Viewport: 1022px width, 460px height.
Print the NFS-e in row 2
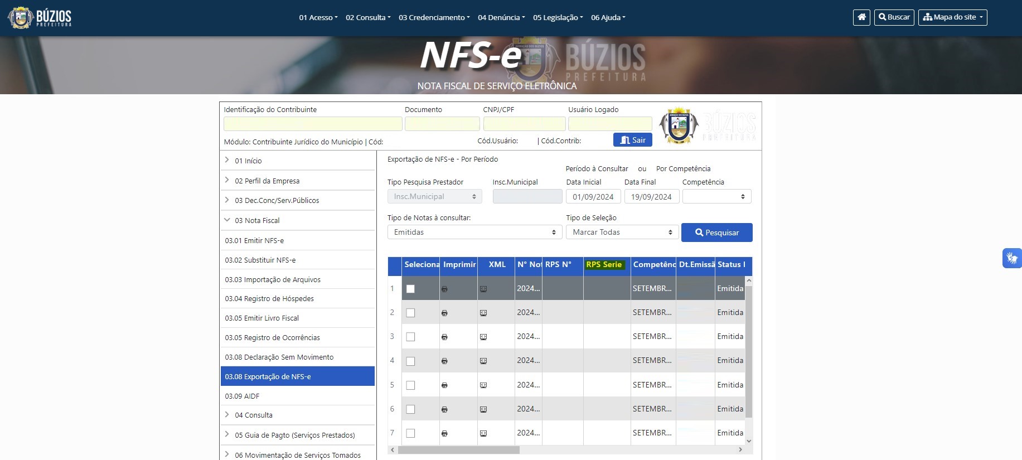[444, 313]
